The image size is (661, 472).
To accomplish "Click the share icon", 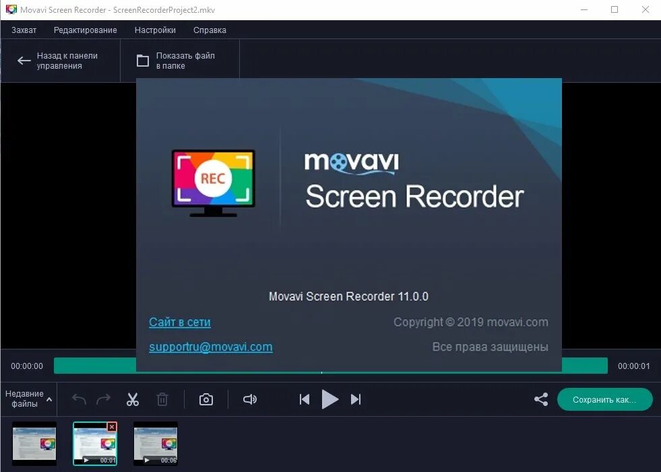I will [x=541, y=399].
